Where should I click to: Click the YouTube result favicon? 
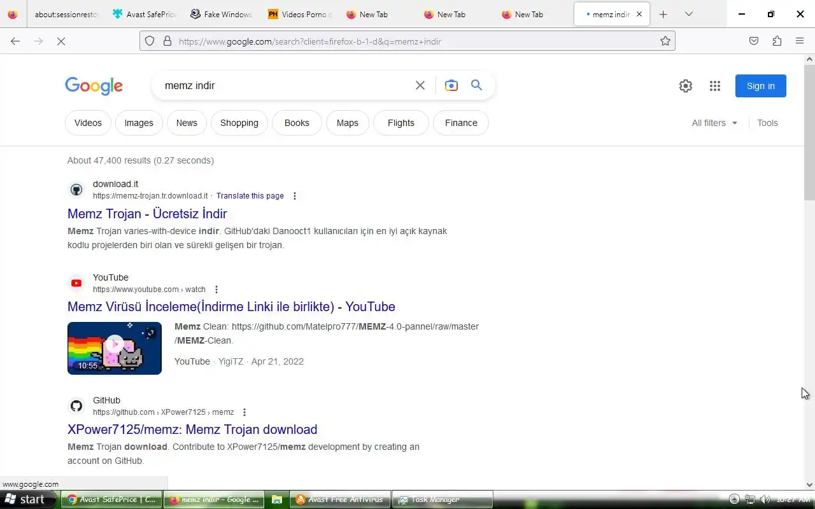tap(76, 283)
